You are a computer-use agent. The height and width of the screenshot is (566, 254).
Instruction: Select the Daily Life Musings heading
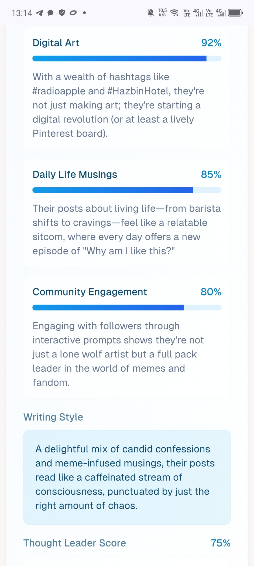[x=75, y=175]
